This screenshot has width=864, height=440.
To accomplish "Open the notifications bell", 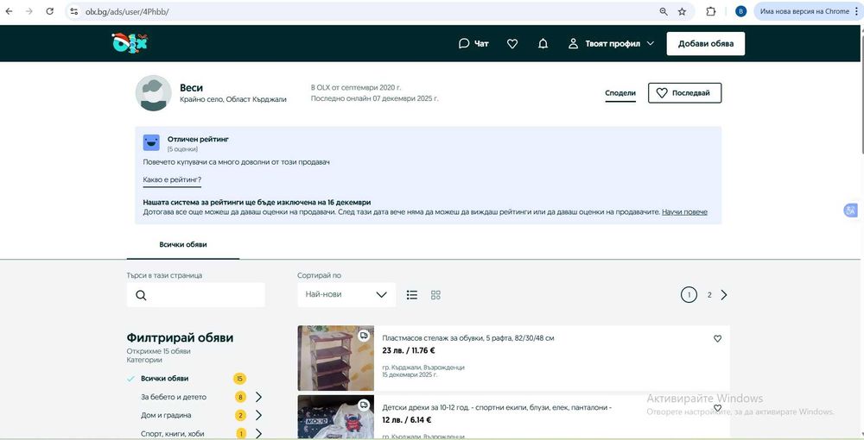I will [543, 43].
